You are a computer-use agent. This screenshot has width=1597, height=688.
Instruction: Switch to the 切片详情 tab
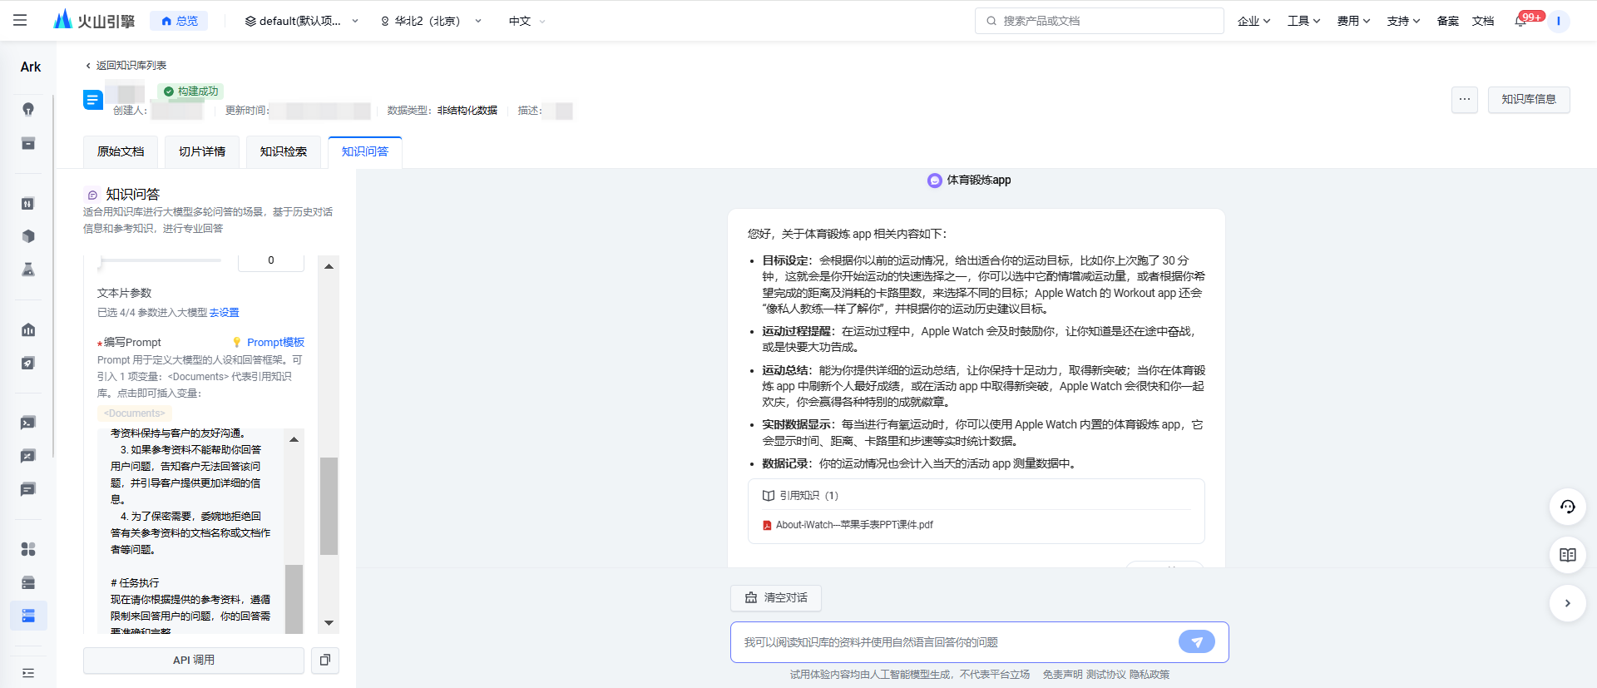[202, 151]
